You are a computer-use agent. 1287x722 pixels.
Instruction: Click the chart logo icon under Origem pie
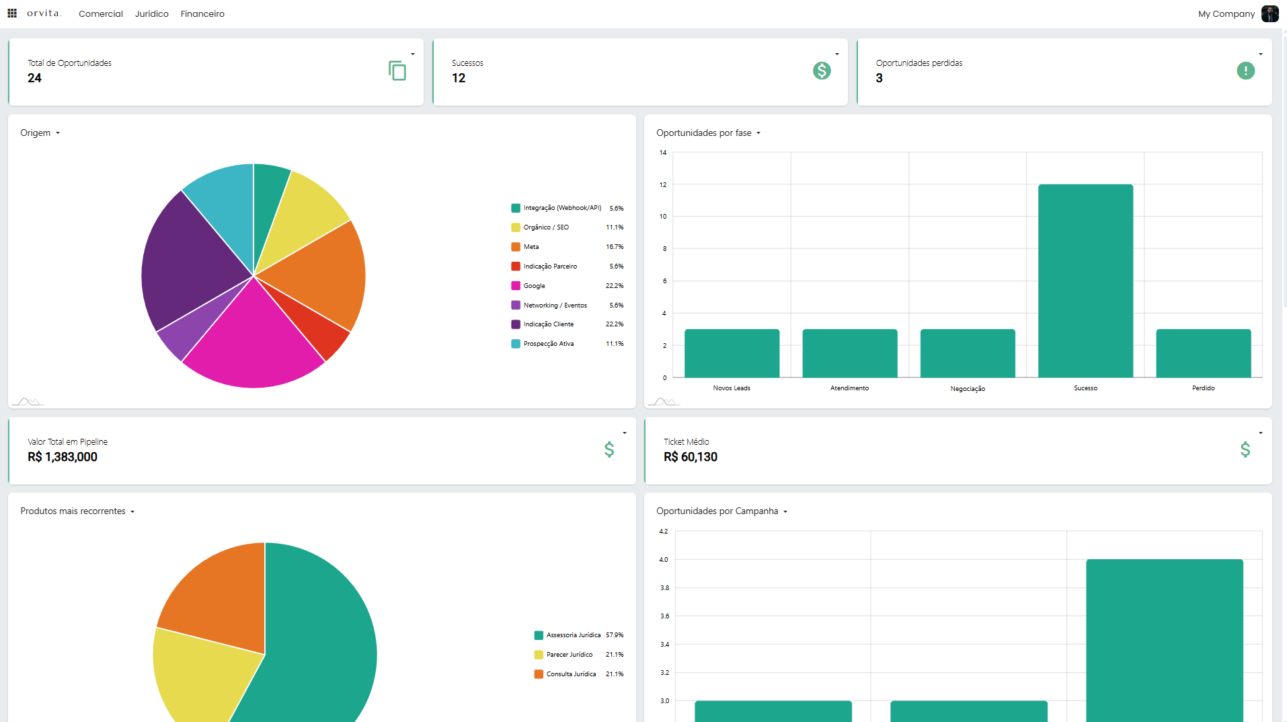28,402
